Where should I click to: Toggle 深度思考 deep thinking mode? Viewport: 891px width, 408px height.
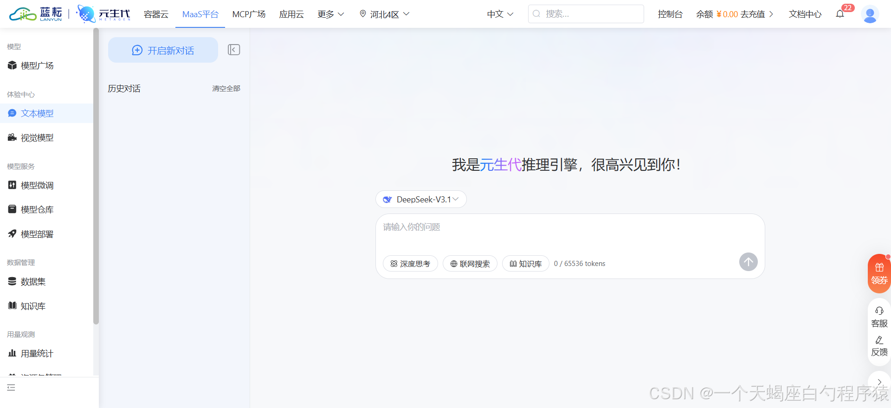pos(410,264)
